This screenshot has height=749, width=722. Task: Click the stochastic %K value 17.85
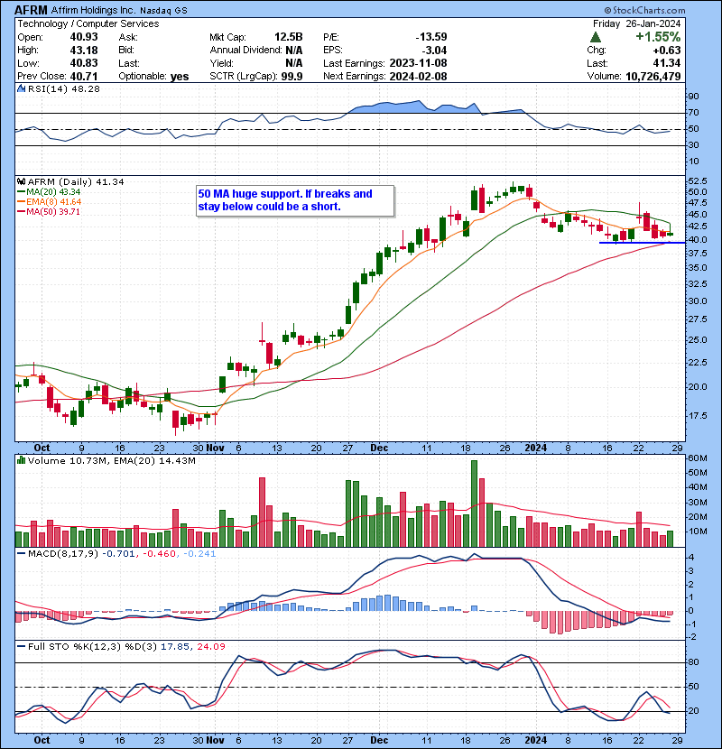coord(174,647)
